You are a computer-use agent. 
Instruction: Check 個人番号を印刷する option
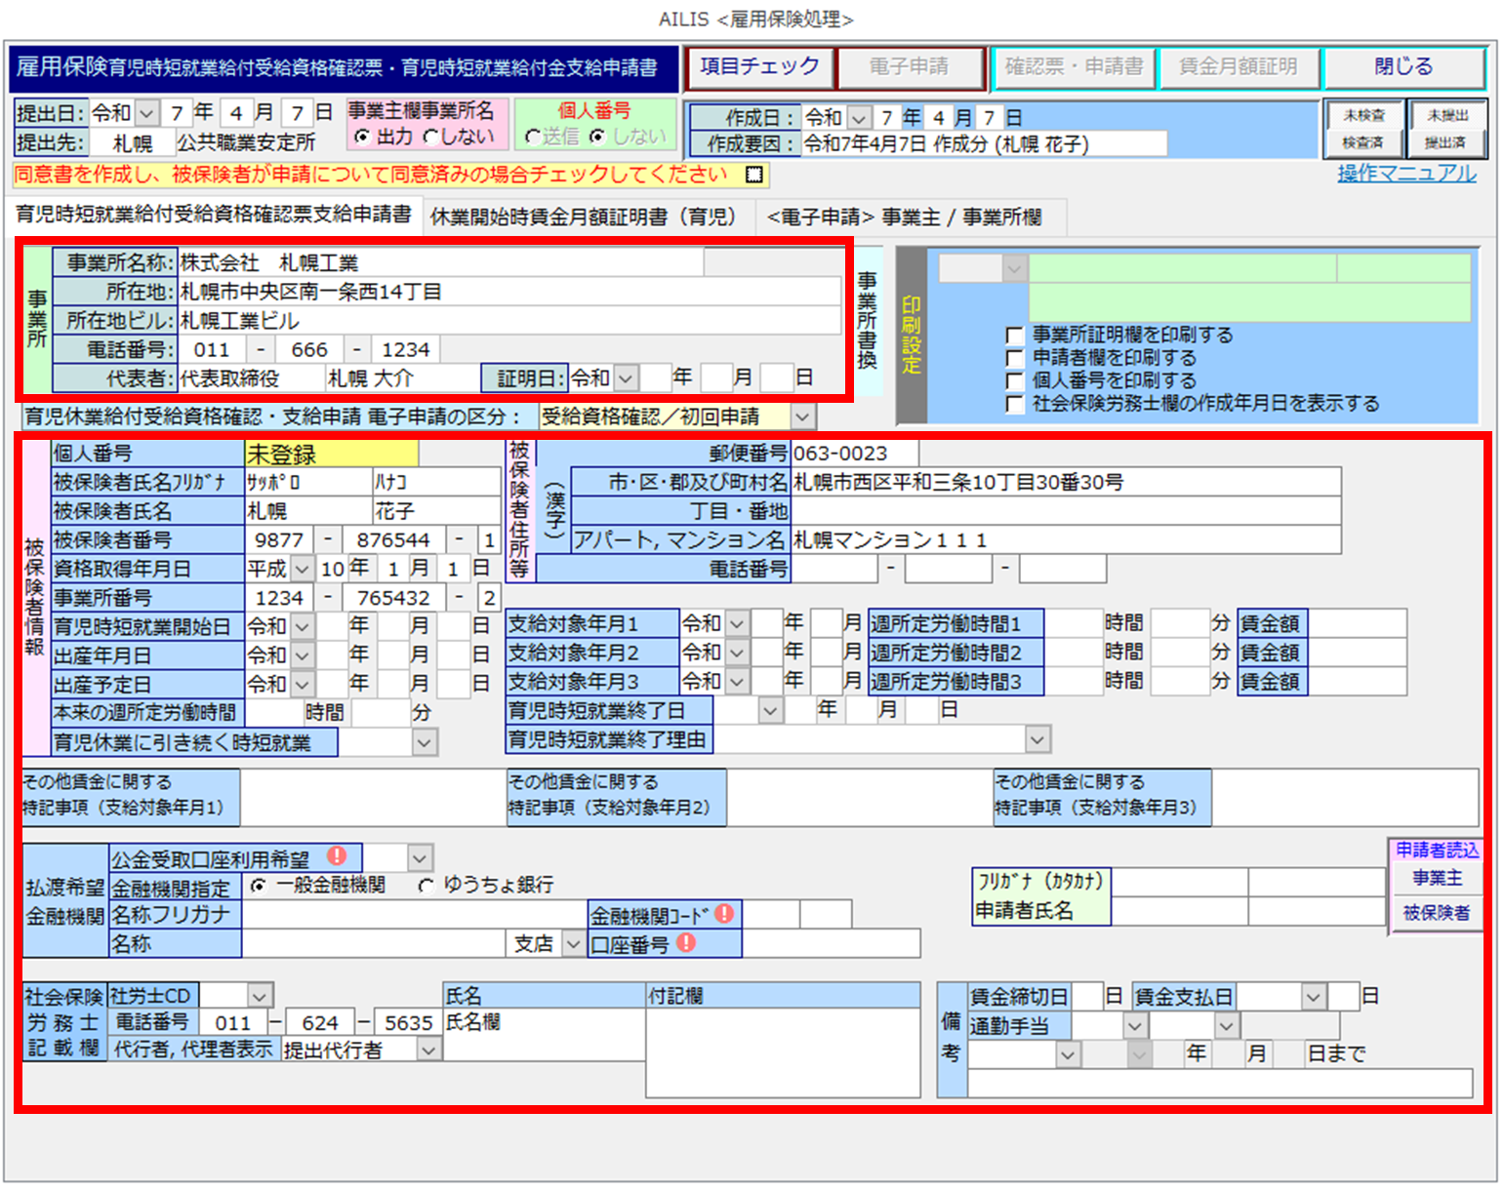coord(1015,381)
